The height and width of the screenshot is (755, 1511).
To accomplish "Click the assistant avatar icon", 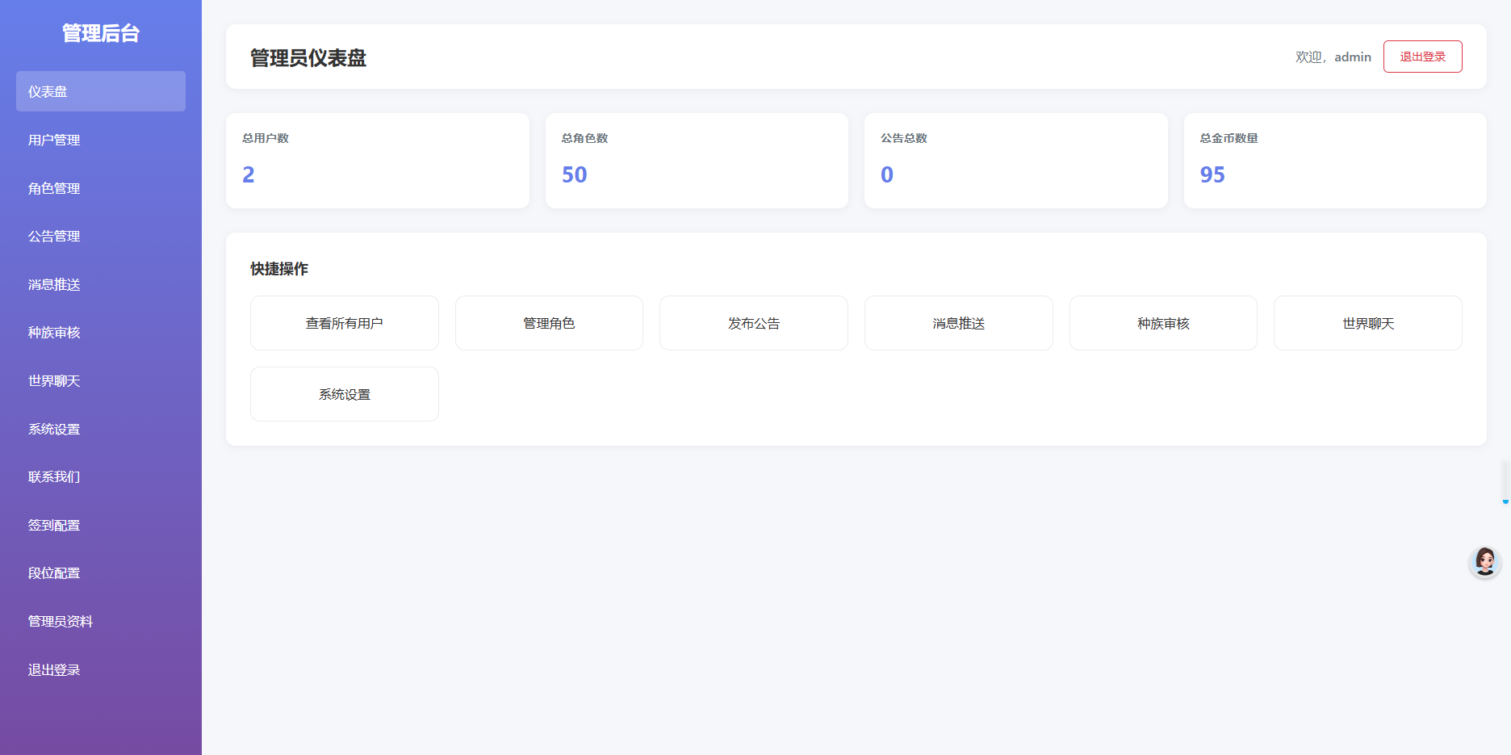I will click(x=1484, y=561).
